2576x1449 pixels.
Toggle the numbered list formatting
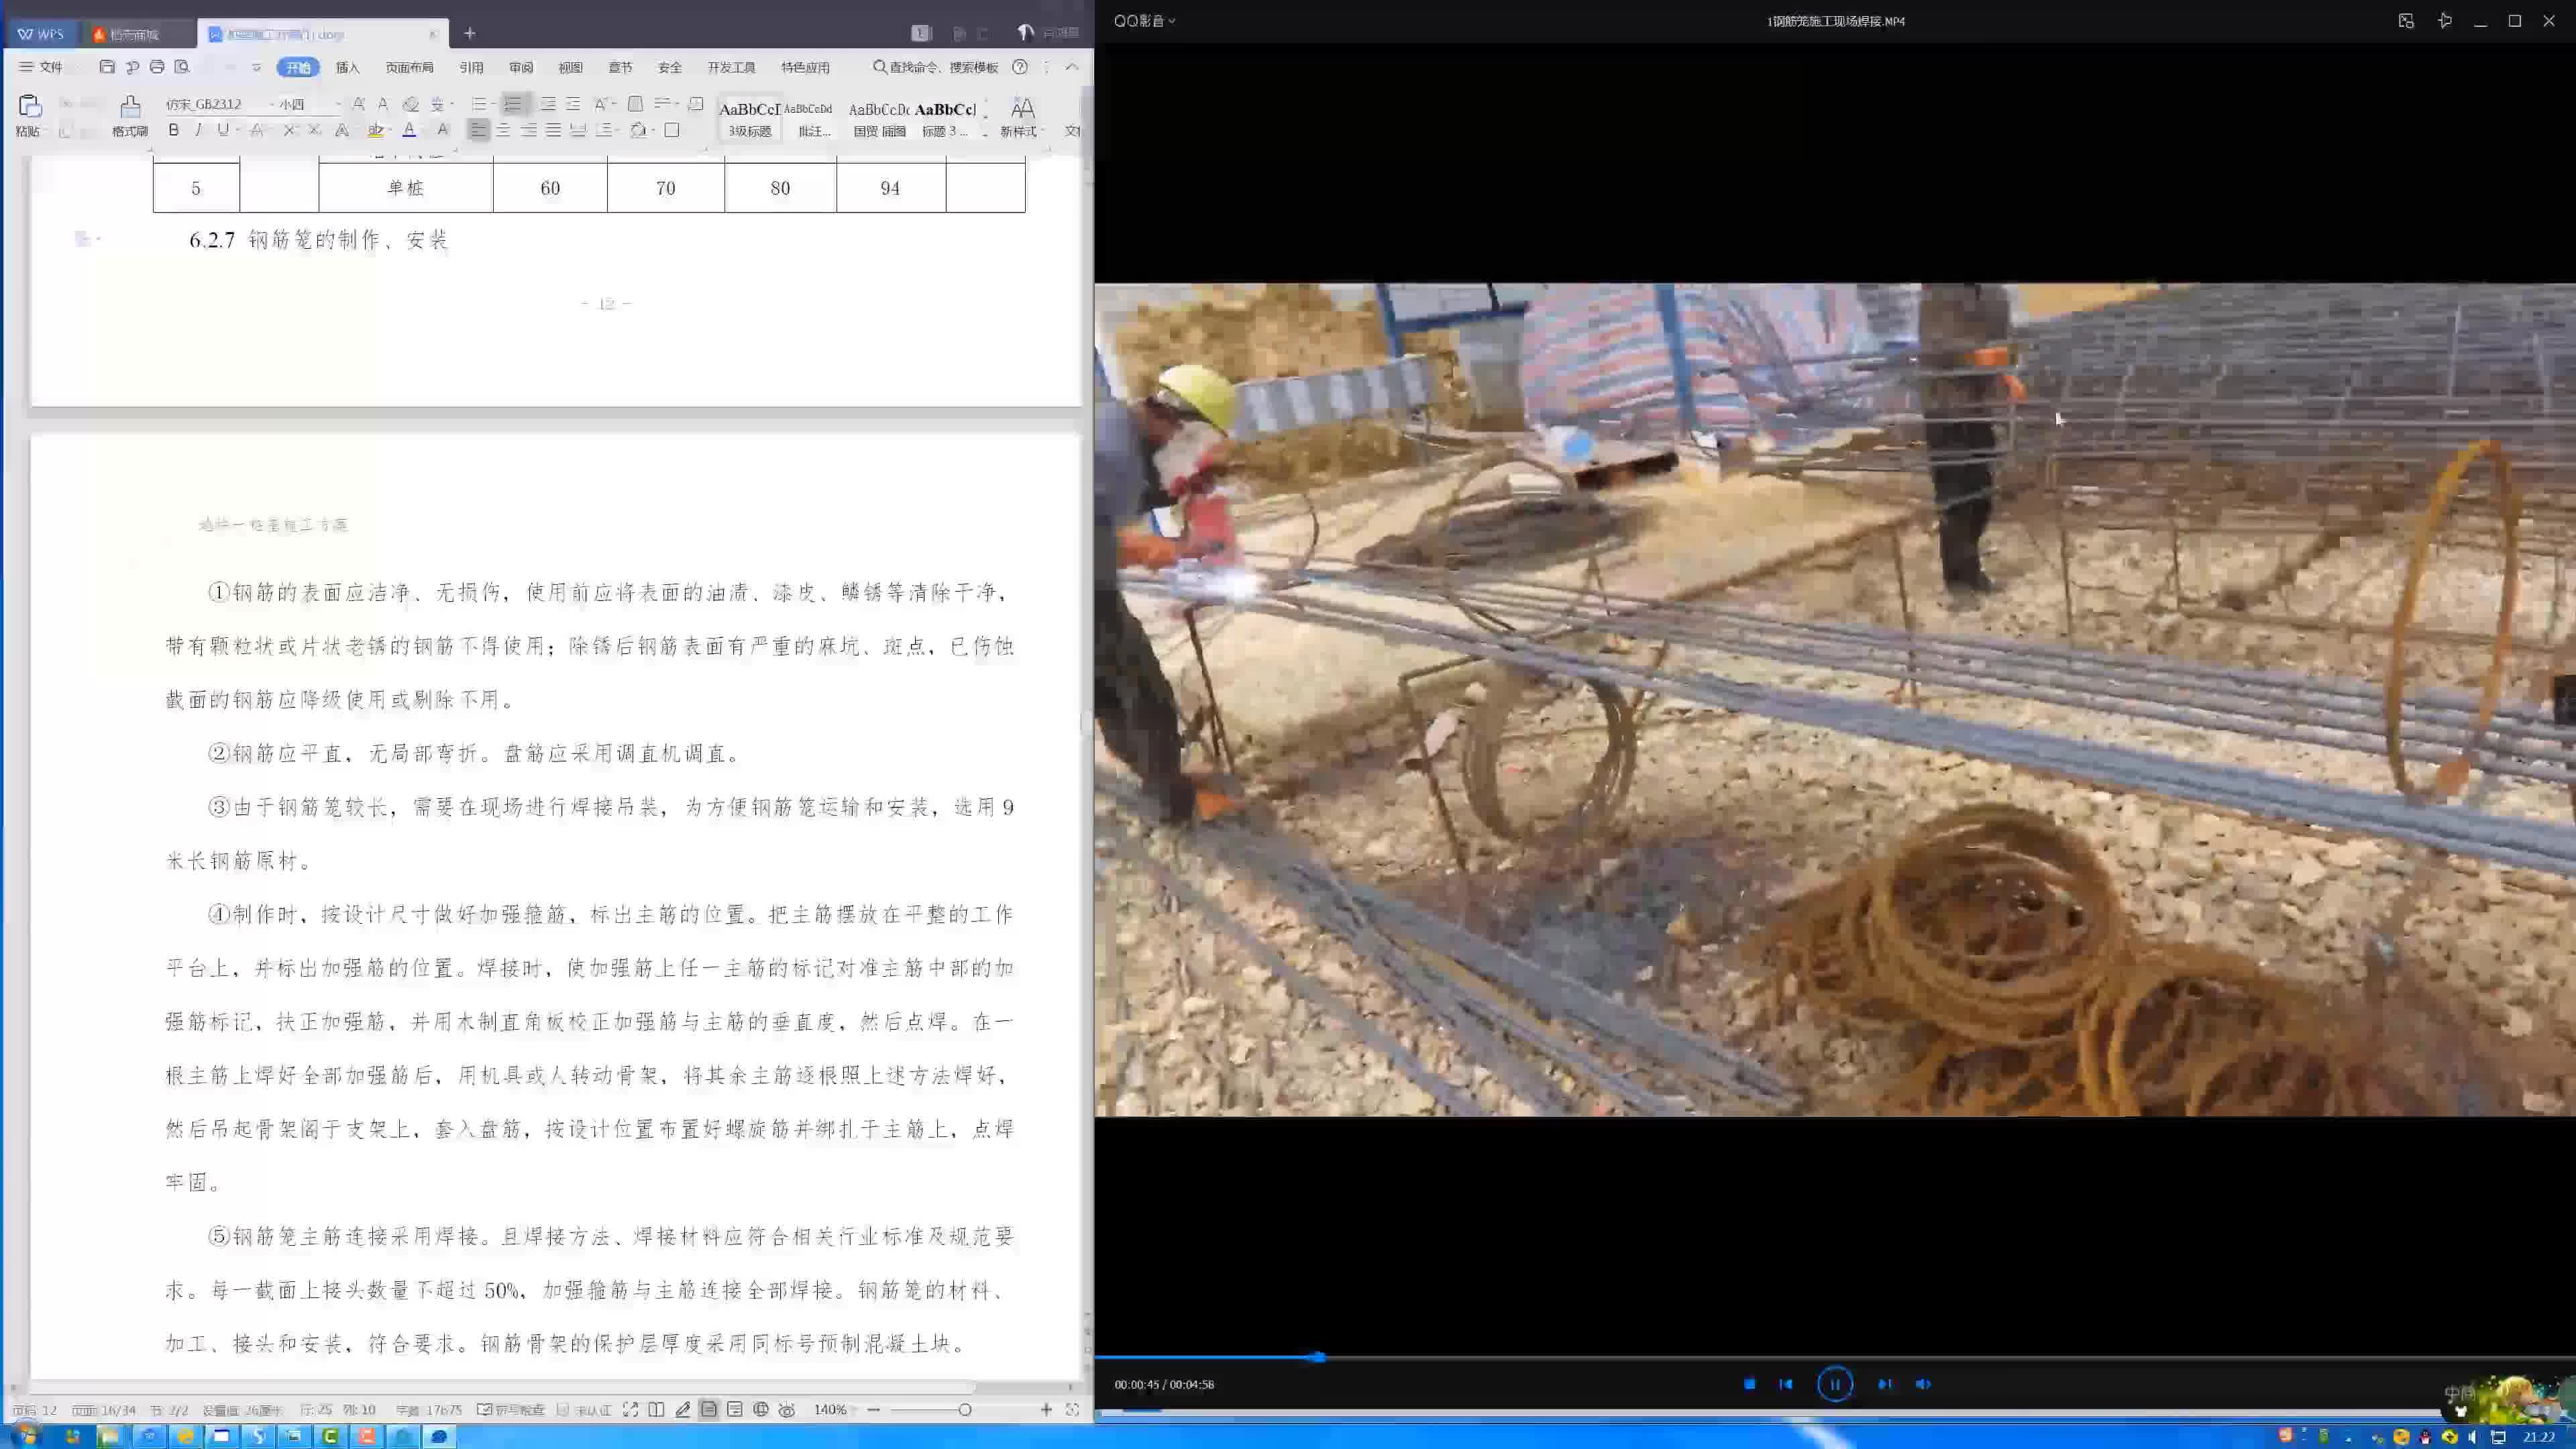click(513, 104)
